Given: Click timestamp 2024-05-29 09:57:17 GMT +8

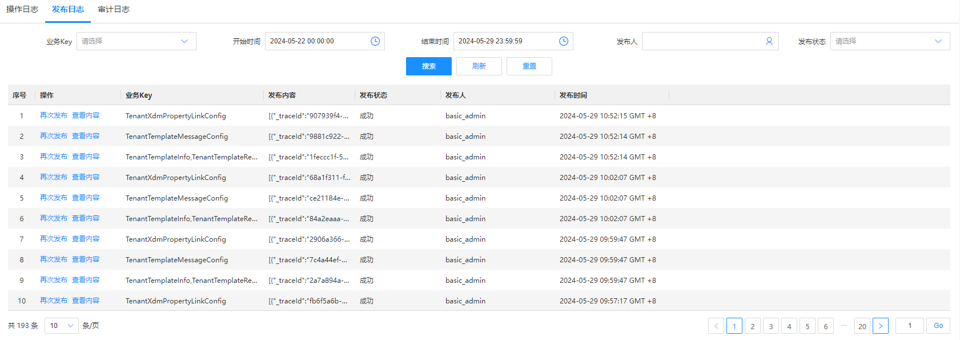Looking at the screenshot, I should click(608, 301).
